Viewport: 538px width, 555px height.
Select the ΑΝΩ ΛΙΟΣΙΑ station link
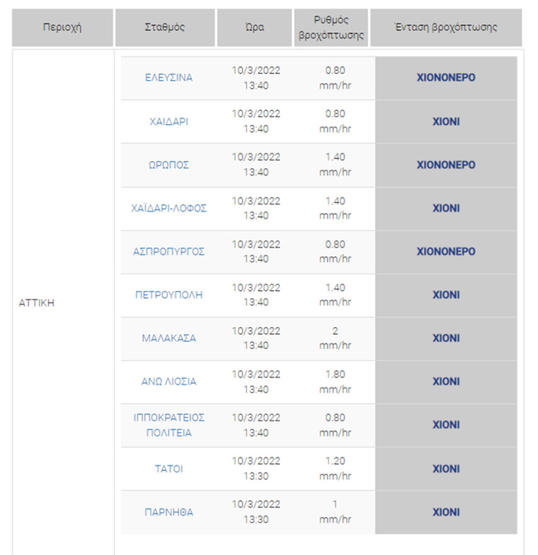(x=169, y=381)
